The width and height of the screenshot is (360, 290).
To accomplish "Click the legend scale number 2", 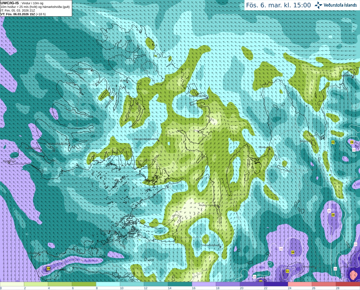I will [x=25, y=288].
